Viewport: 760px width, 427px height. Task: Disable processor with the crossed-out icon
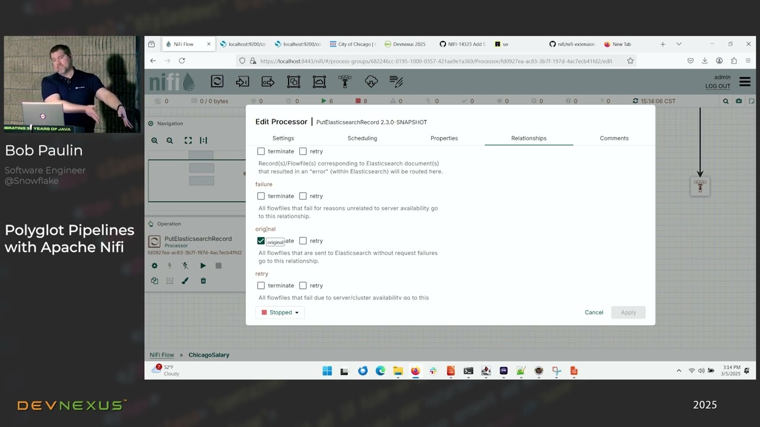point(185,266)
